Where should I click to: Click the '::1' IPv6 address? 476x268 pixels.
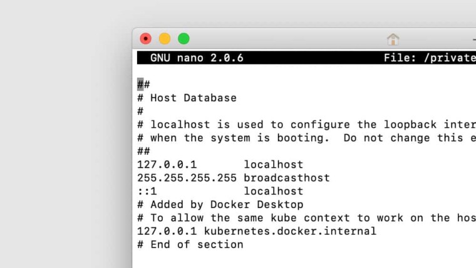(x=147, y=191)
